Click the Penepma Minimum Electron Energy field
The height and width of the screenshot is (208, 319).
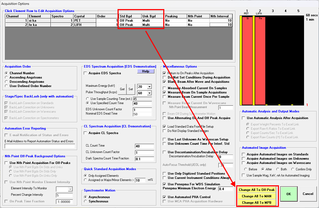point(225,189)
